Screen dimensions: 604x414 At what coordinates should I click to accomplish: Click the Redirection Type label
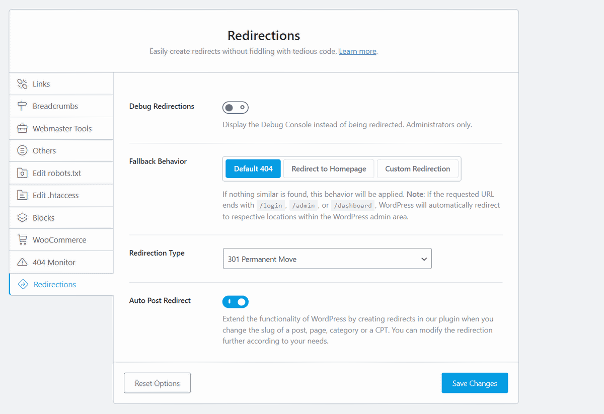click(x=157, y=253)
